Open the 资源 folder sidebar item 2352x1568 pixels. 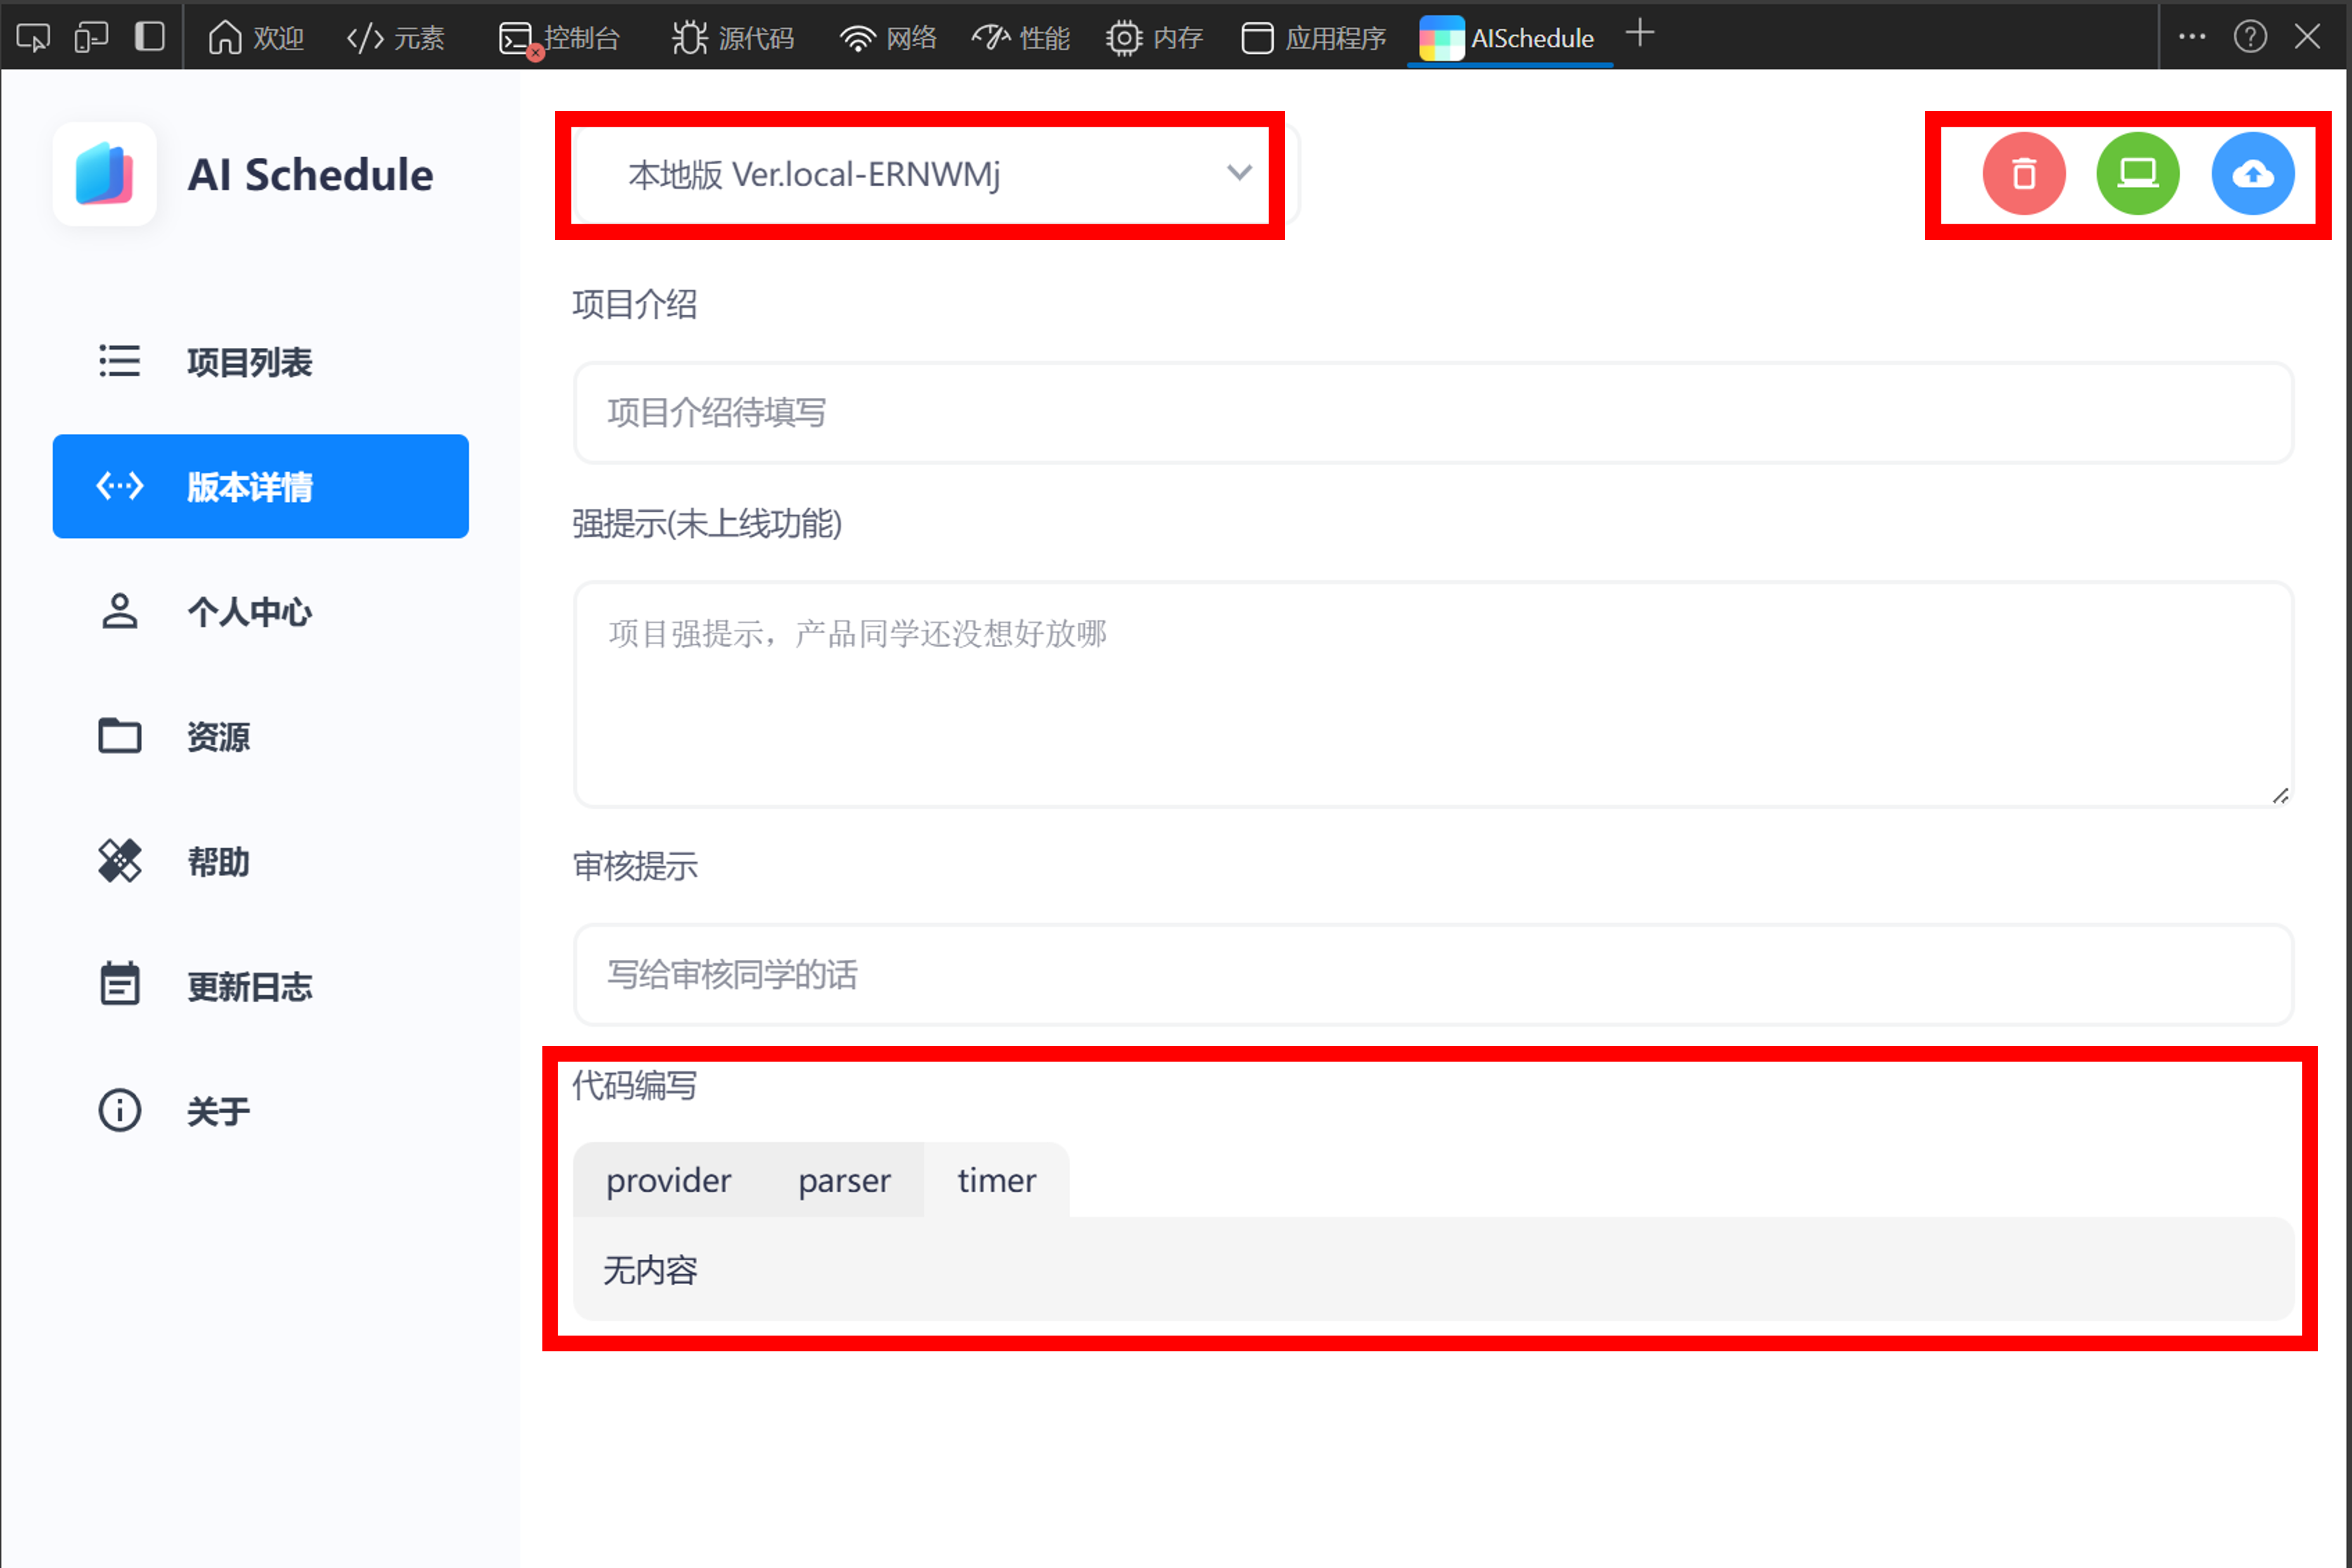pos(218,737)
